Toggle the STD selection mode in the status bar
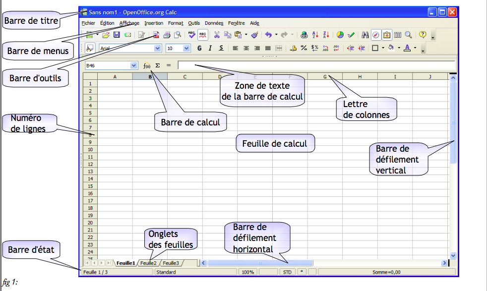The height and width of the screenshot is (291, 487). tap(287, 272)
